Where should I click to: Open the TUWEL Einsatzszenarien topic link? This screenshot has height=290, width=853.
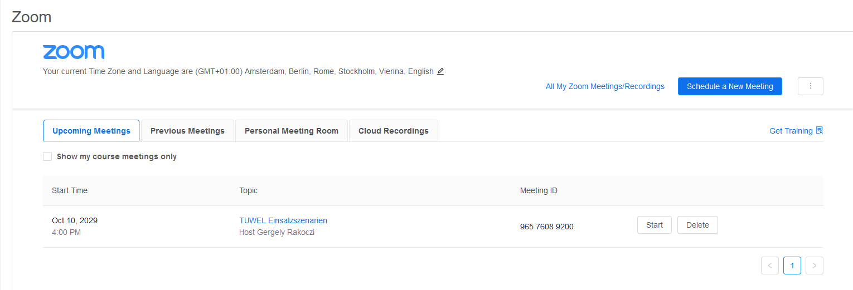[x=283, y=220]
